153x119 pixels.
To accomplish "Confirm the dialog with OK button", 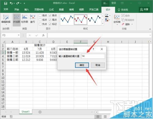I will [82, 65].
